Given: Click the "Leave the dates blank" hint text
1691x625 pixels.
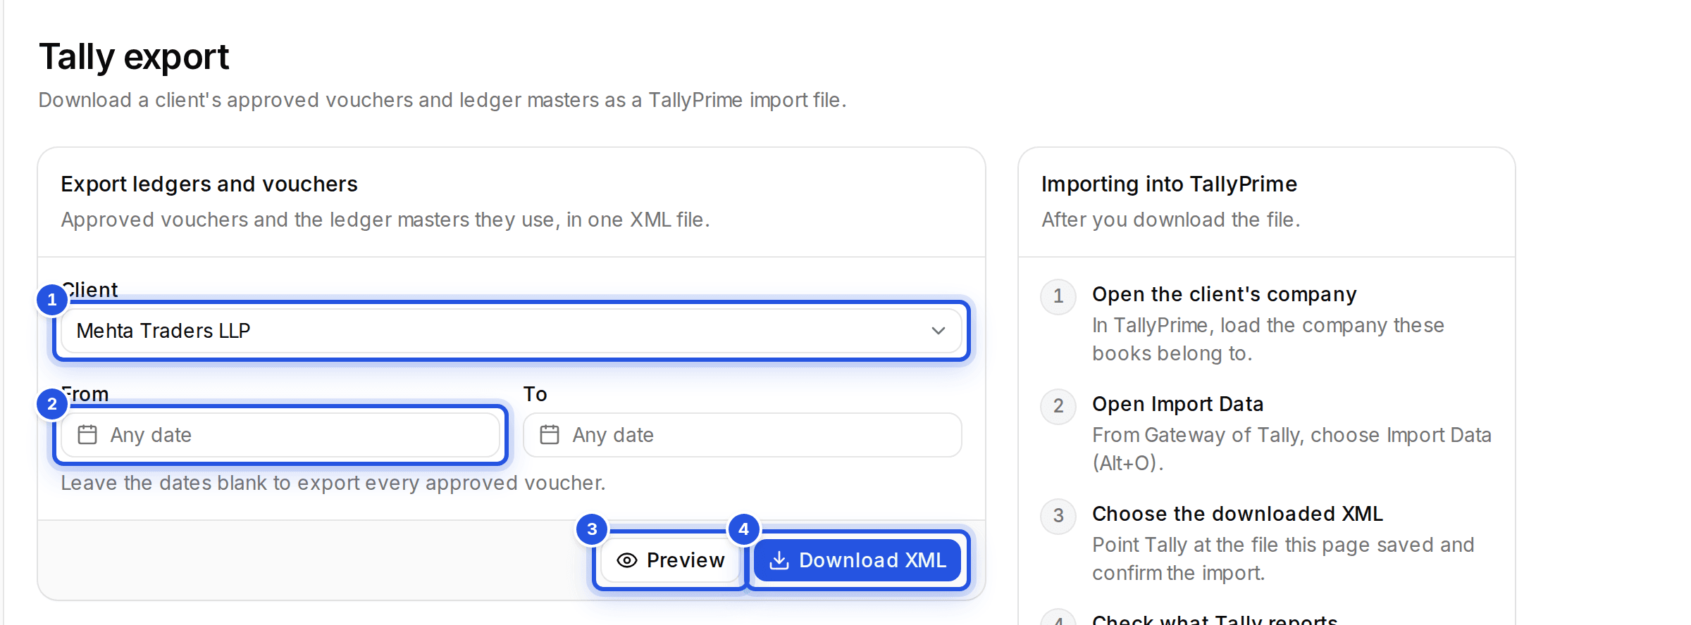Looking at the screenshot, I should pos(333,483).
